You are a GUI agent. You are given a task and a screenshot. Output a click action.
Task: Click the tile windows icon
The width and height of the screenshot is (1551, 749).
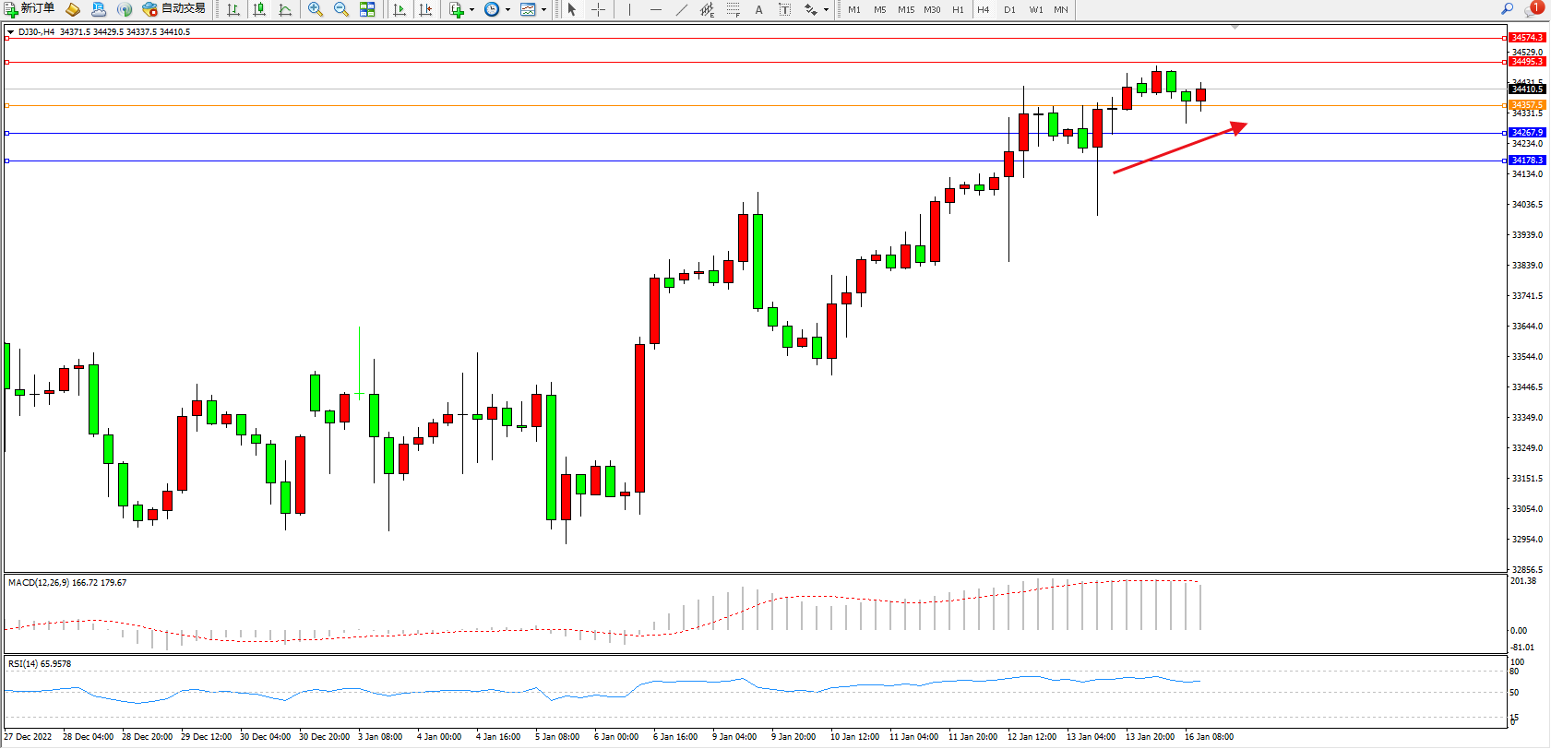(x=367, y=9)
